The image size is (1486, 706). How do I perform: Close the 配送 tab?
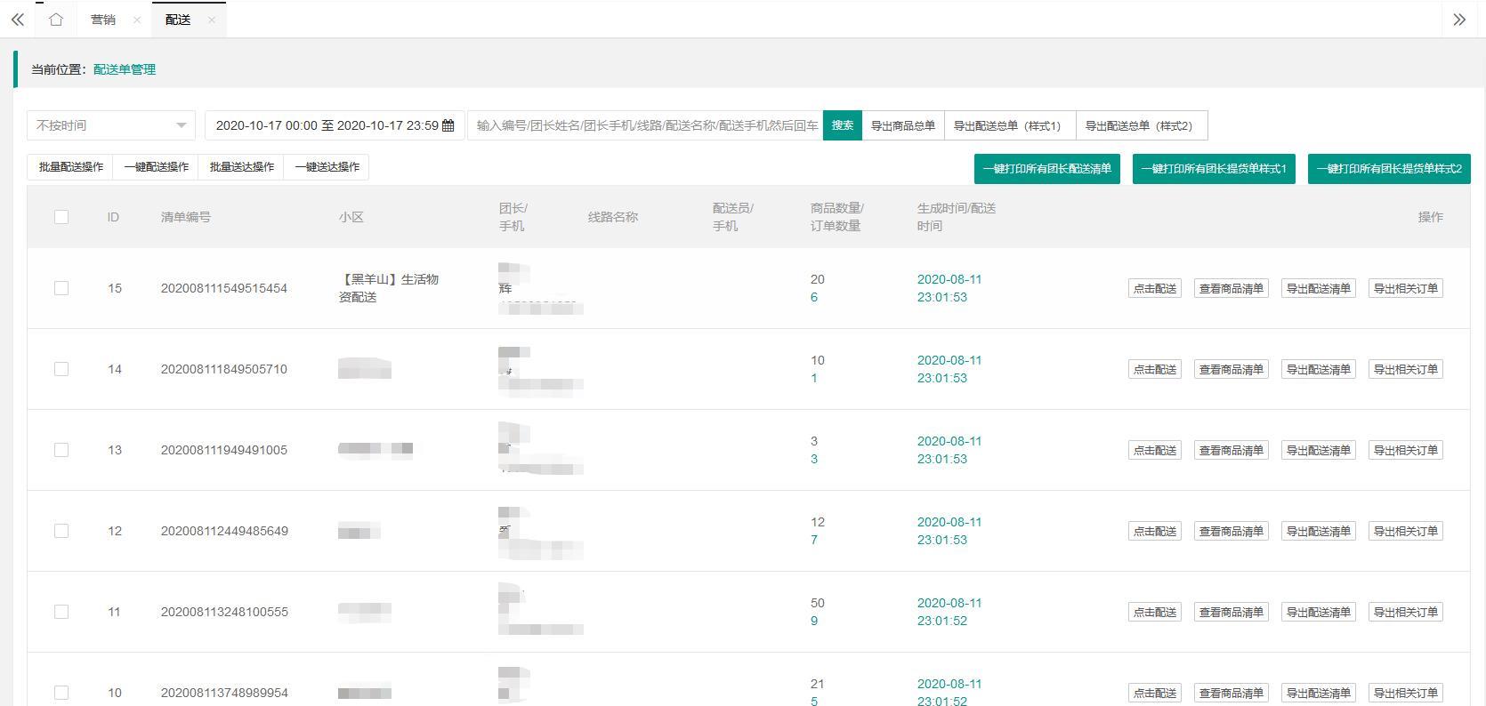pyautogui.click(x=211, y=20)
